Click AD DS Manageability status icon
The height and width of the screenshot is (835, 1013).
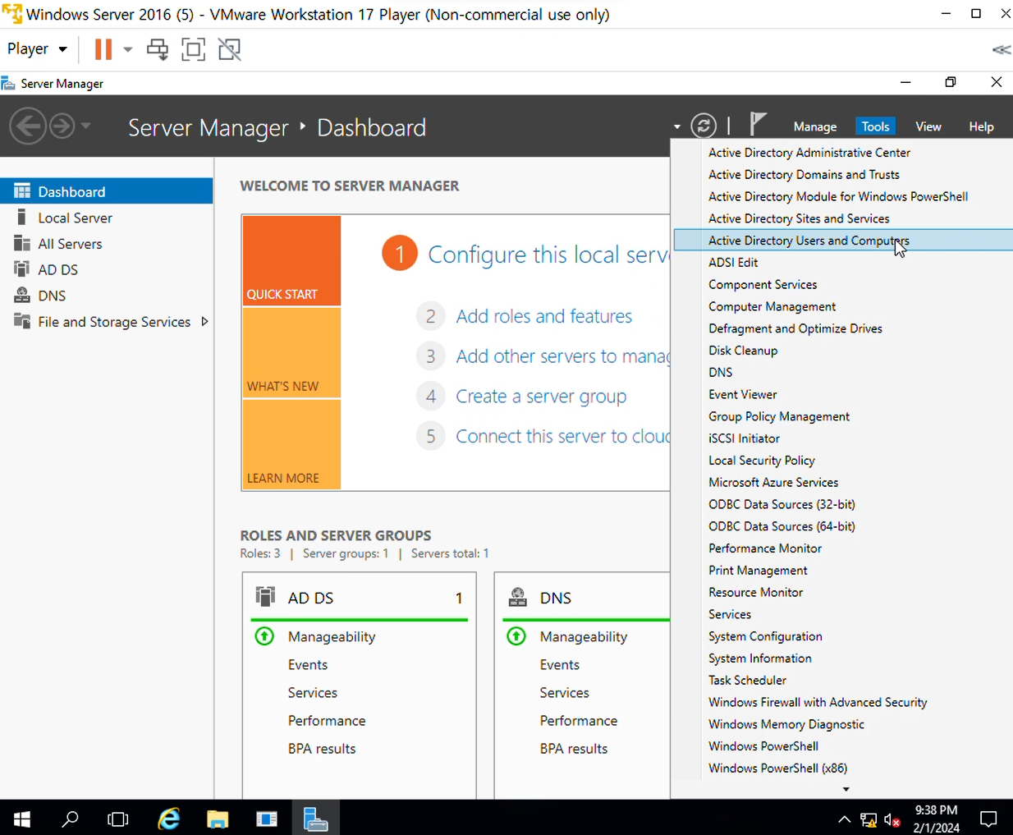point(264,636)
